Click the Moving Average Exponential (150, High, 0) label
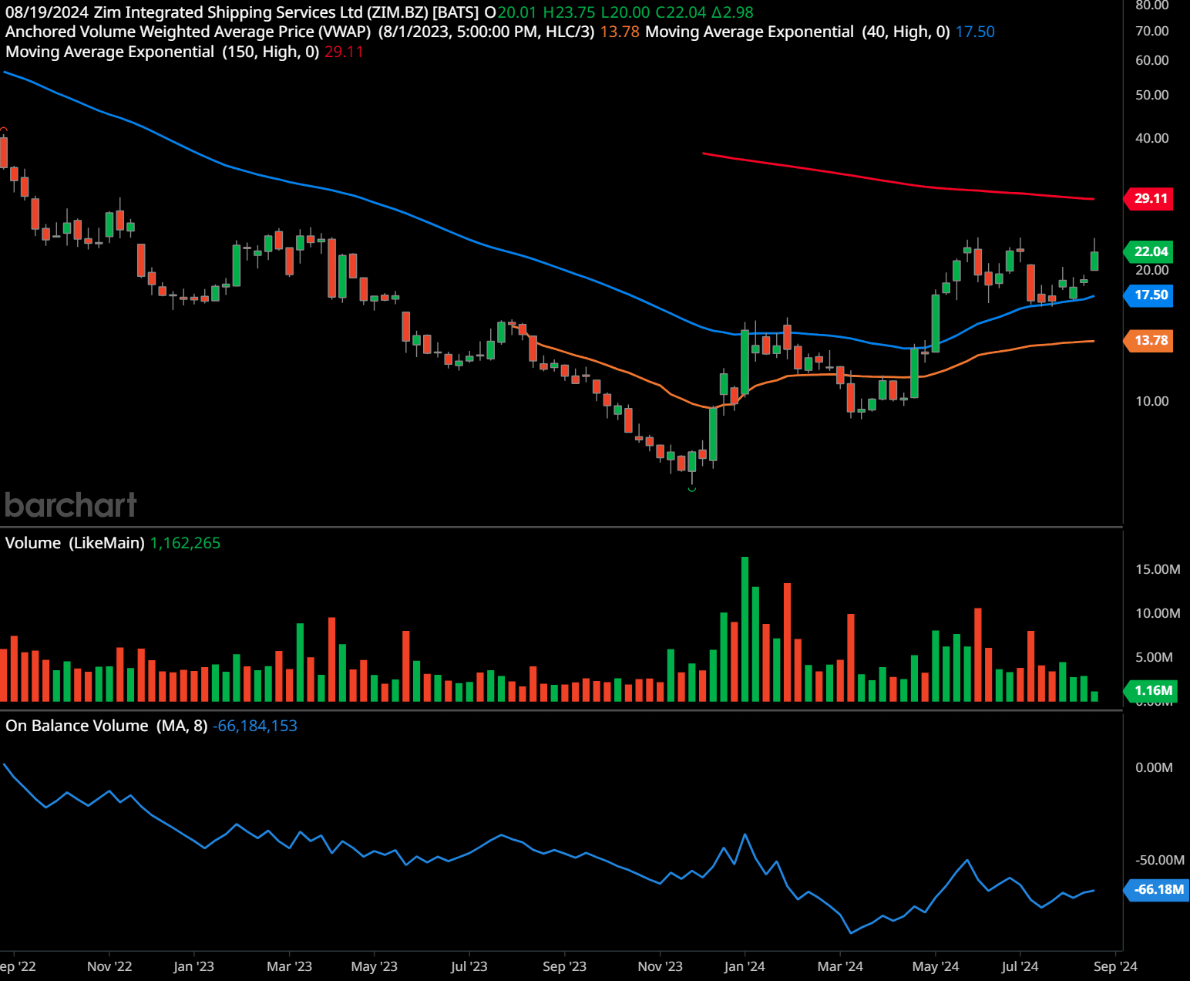The image size is (1190, 981). tap(163, 52)
